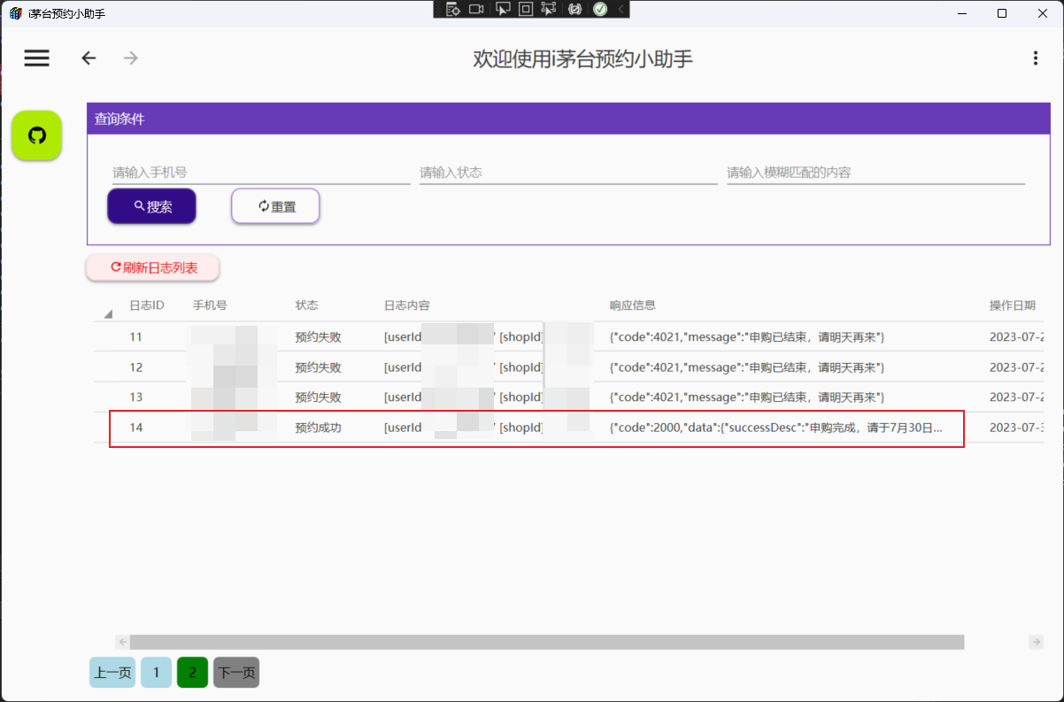This screenshot has height=702, width=1064.
Task: Sort by 操作日期 column header
Action: pyautogui.click(x=1012, y=305)
